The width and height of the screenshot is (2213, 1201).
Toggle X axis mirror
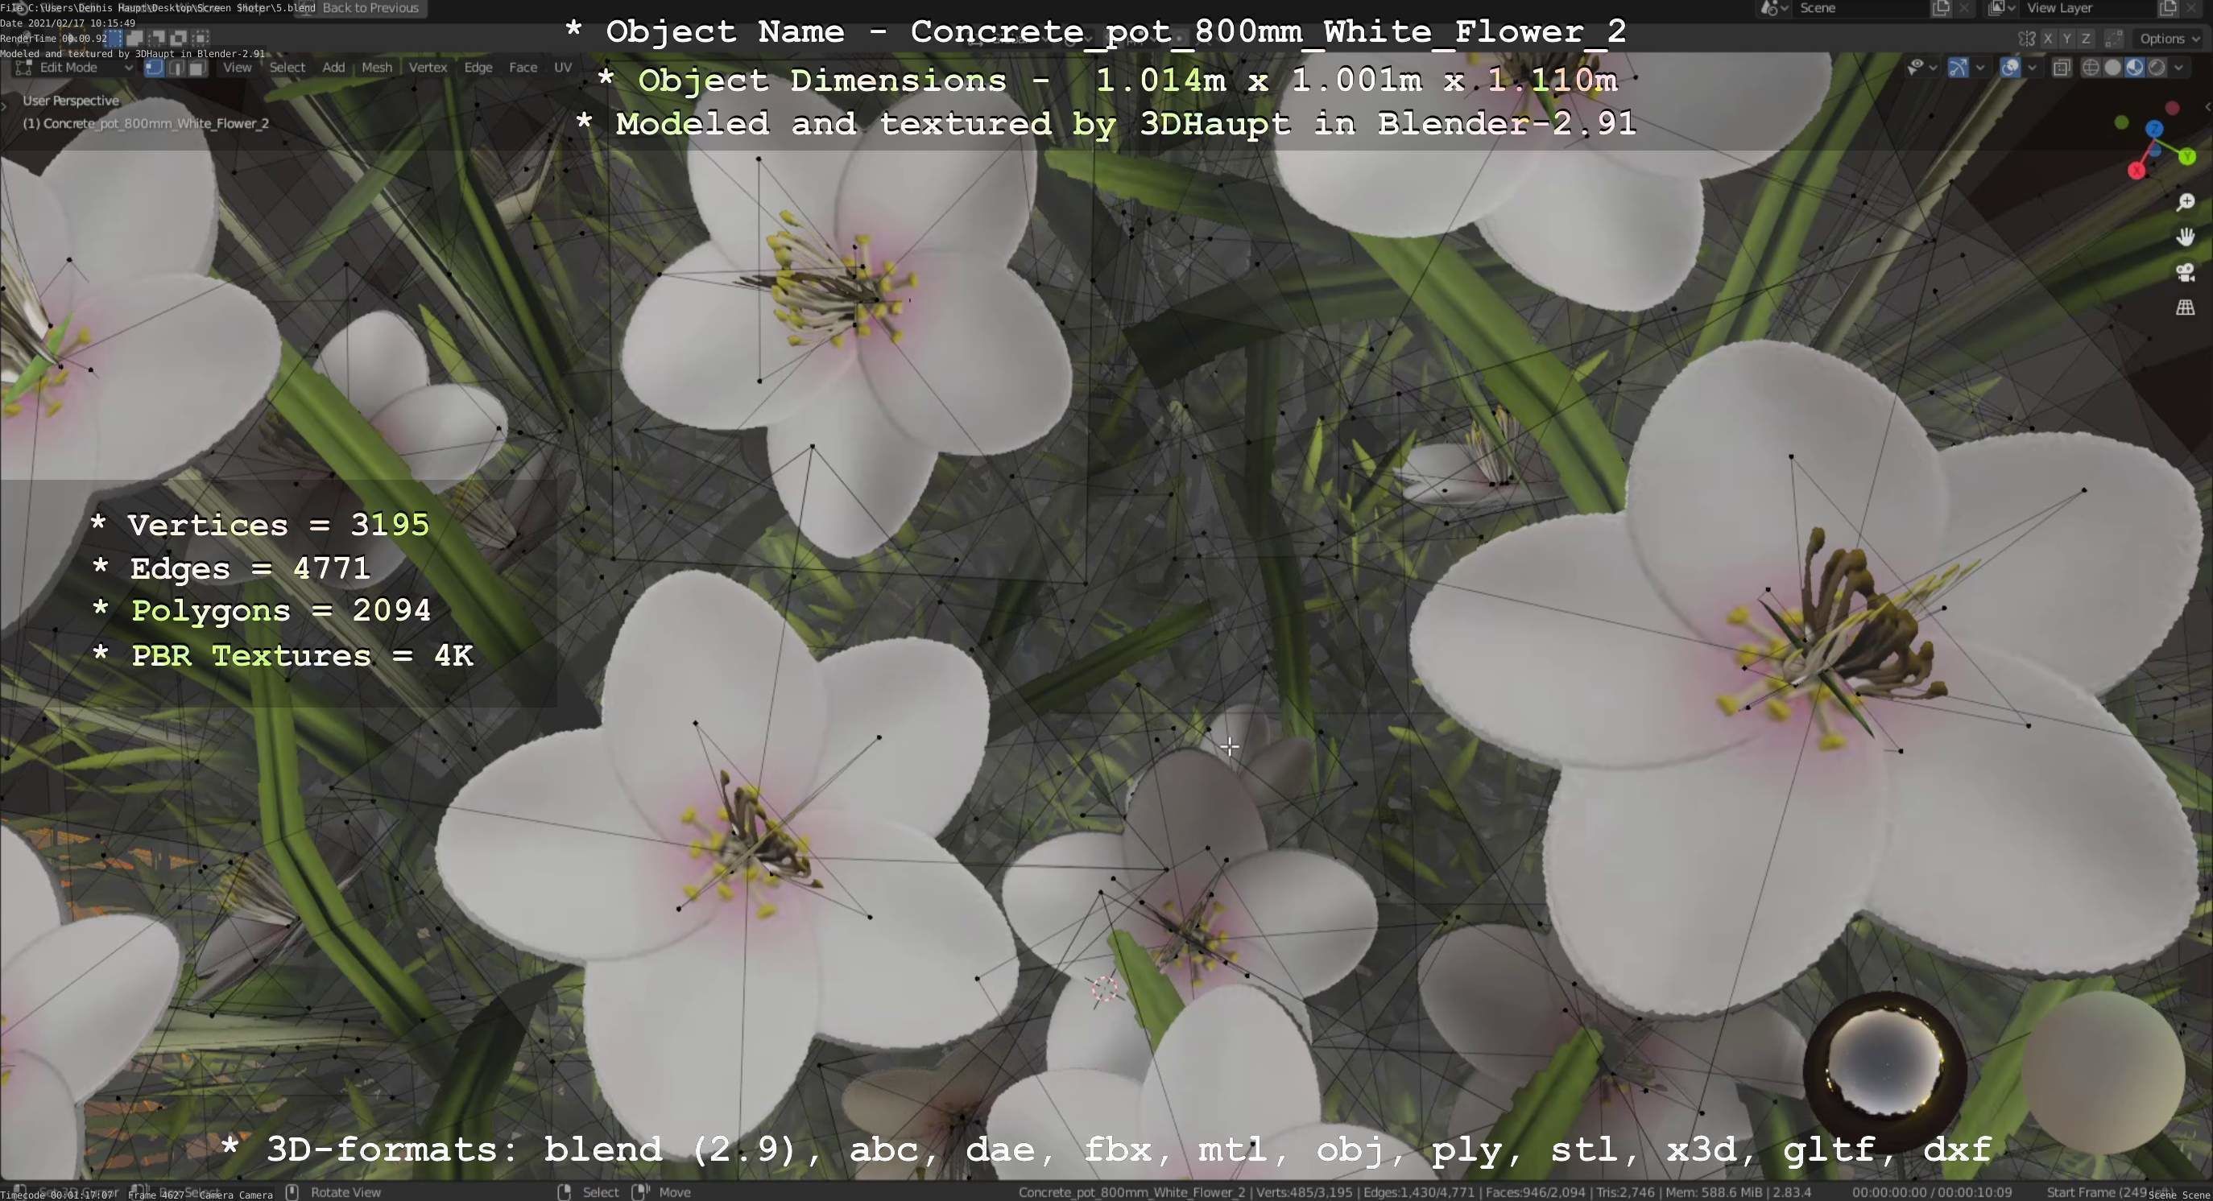[x=2048, y=39]
